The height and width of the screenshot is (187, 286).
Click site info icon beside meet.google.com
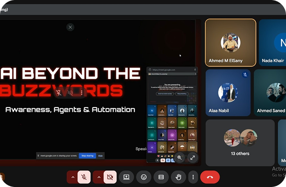(x=150, y=70)
